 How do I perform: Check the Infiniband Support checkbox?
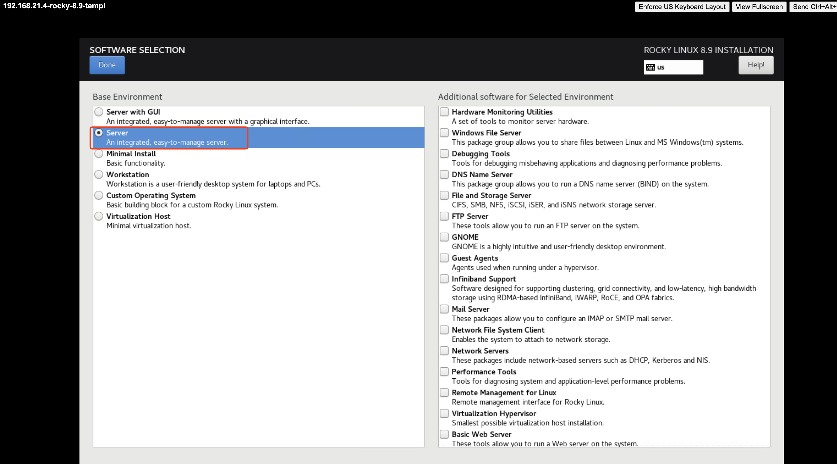(444, 279)
